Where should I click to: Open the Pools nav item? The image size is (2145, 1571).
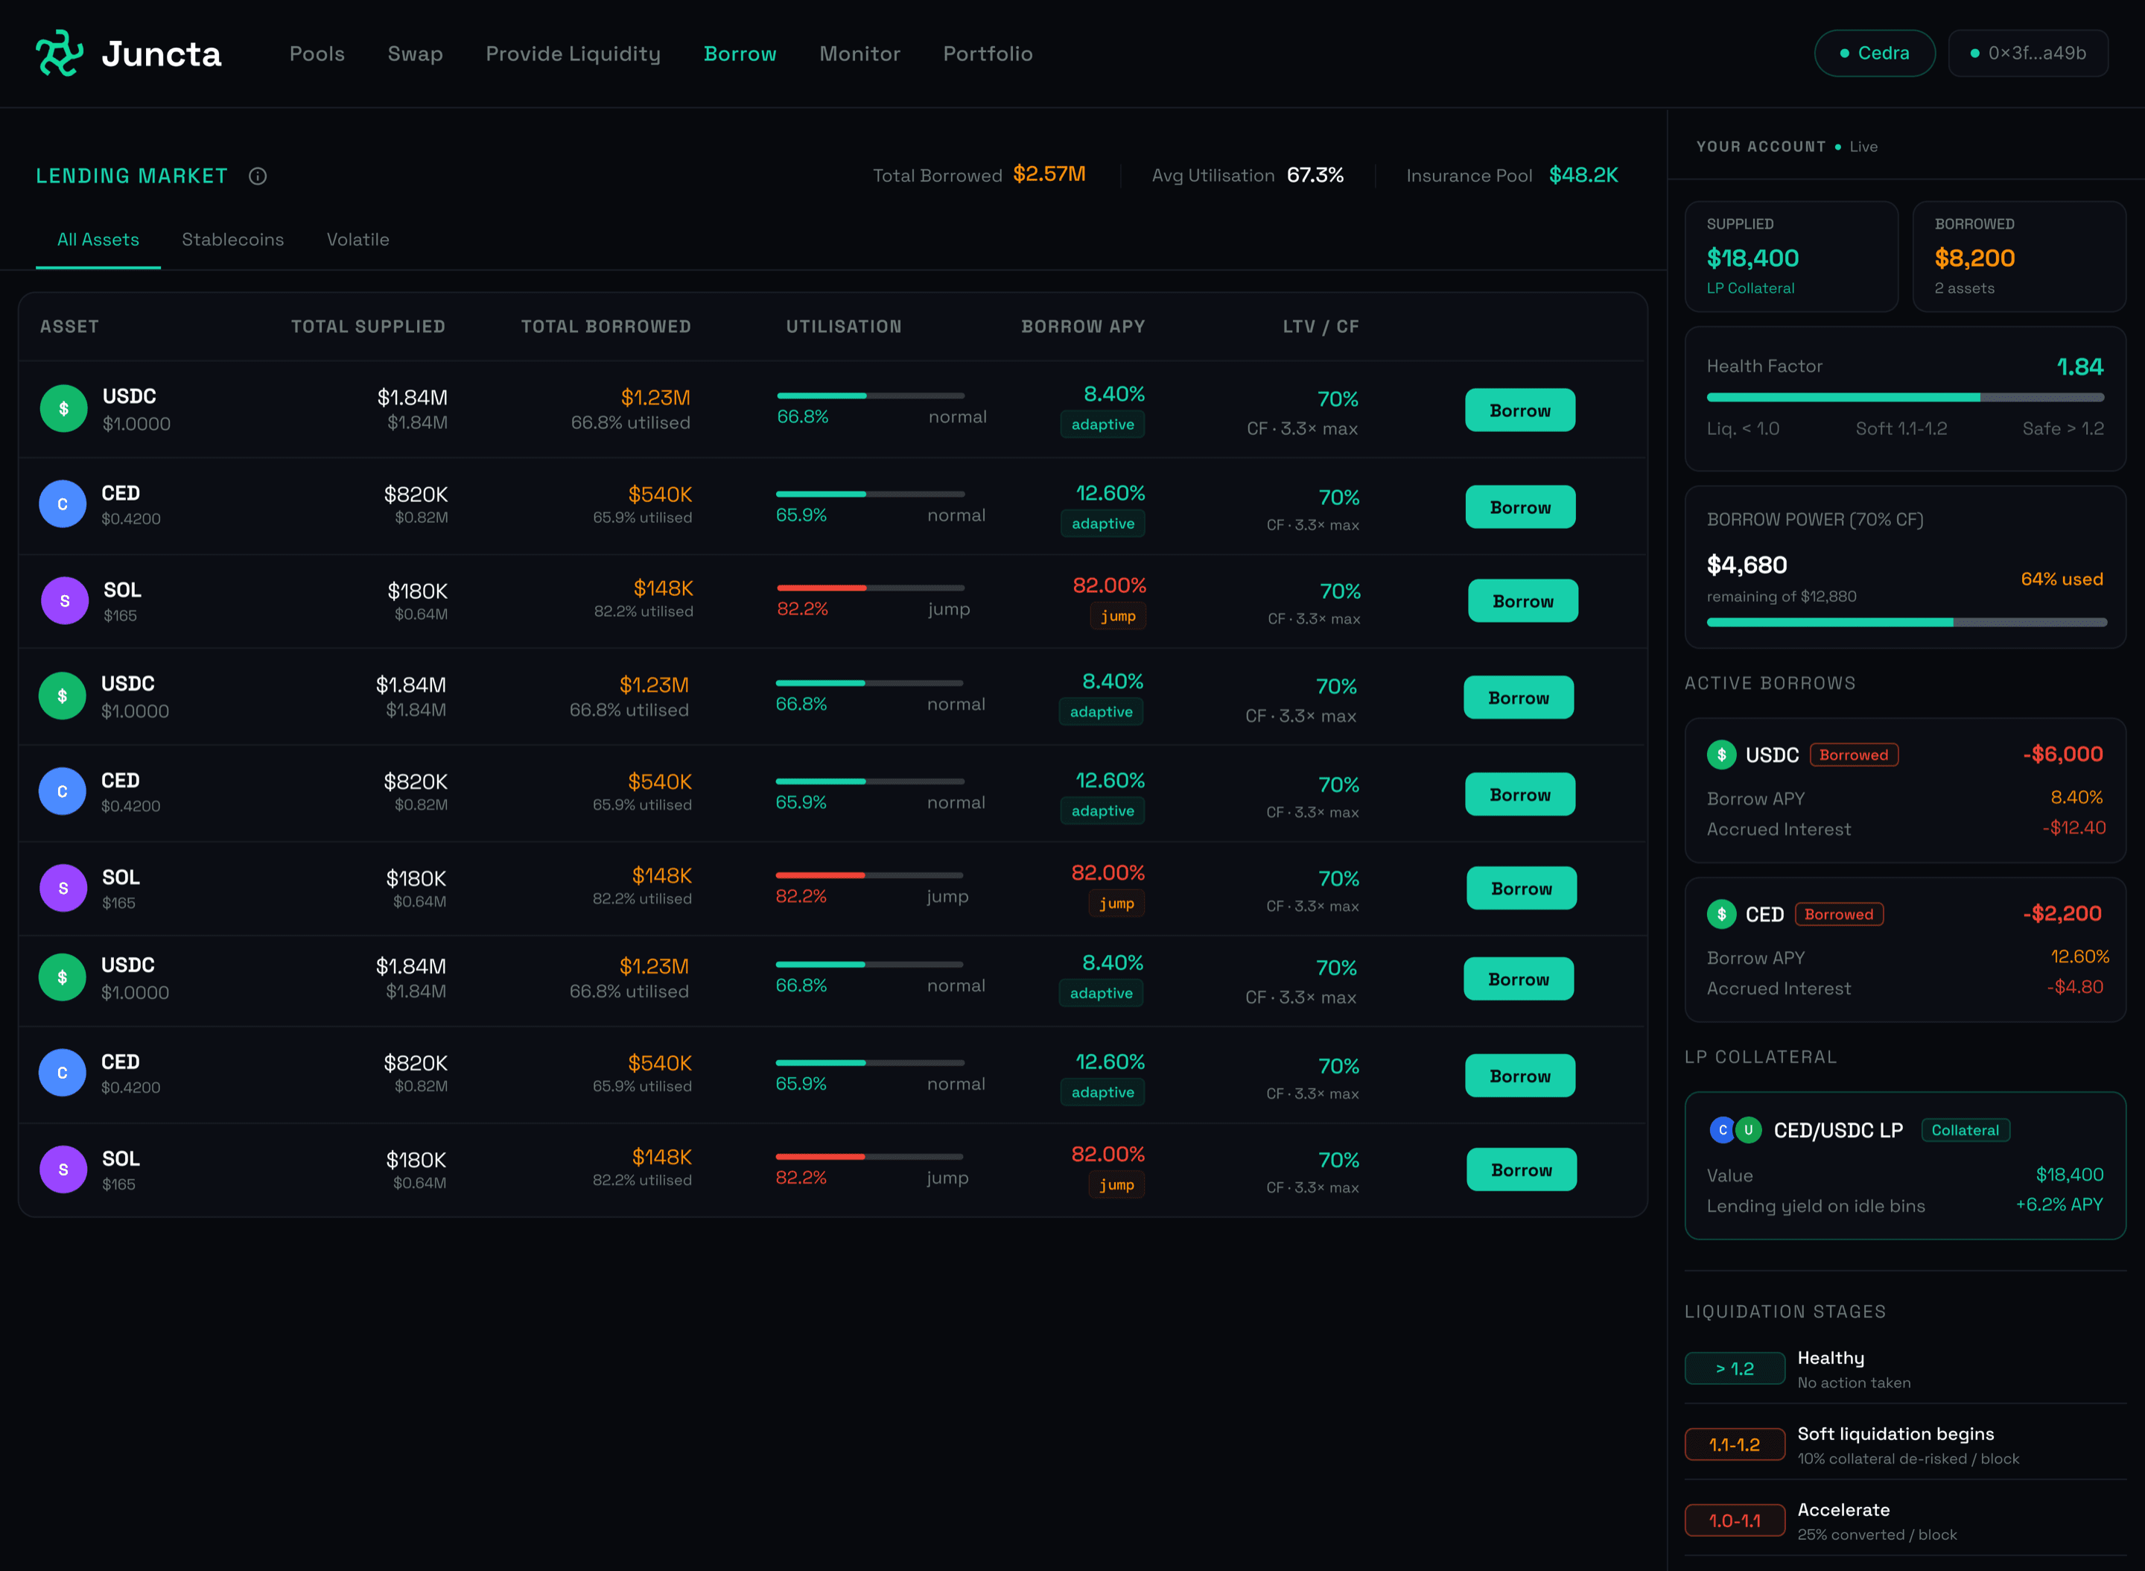[317, 54]
